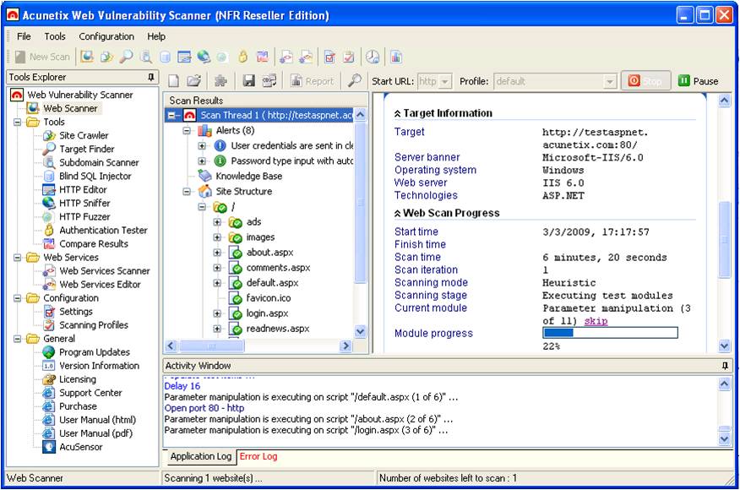Open Scanning Profiles toolbar icon
Viewport: 740px width, 490px height.
point(349,57)
